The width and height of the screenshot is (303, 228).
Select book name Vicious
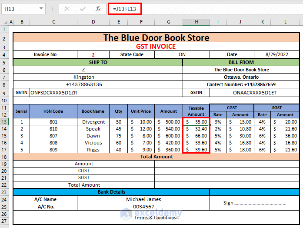tap(93, 143)
